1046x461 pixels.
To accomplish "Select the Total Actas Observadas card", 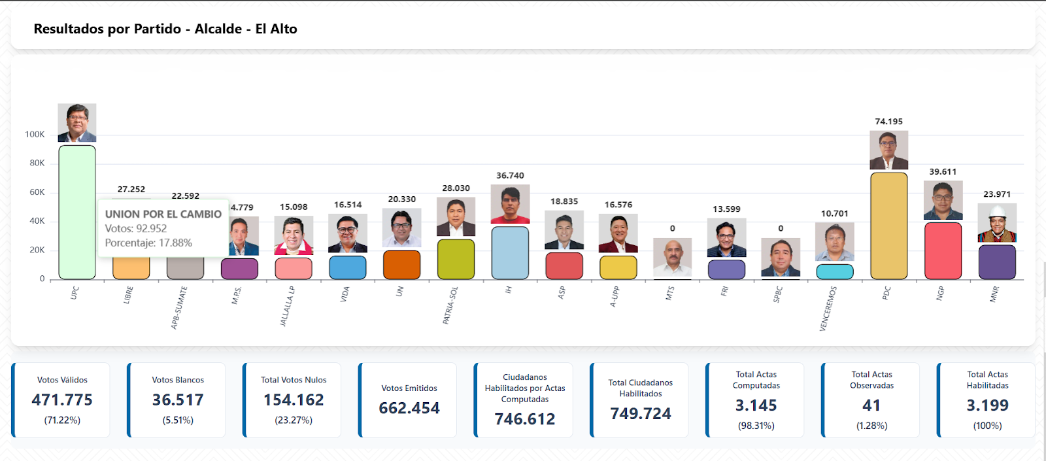I will 871,400.
